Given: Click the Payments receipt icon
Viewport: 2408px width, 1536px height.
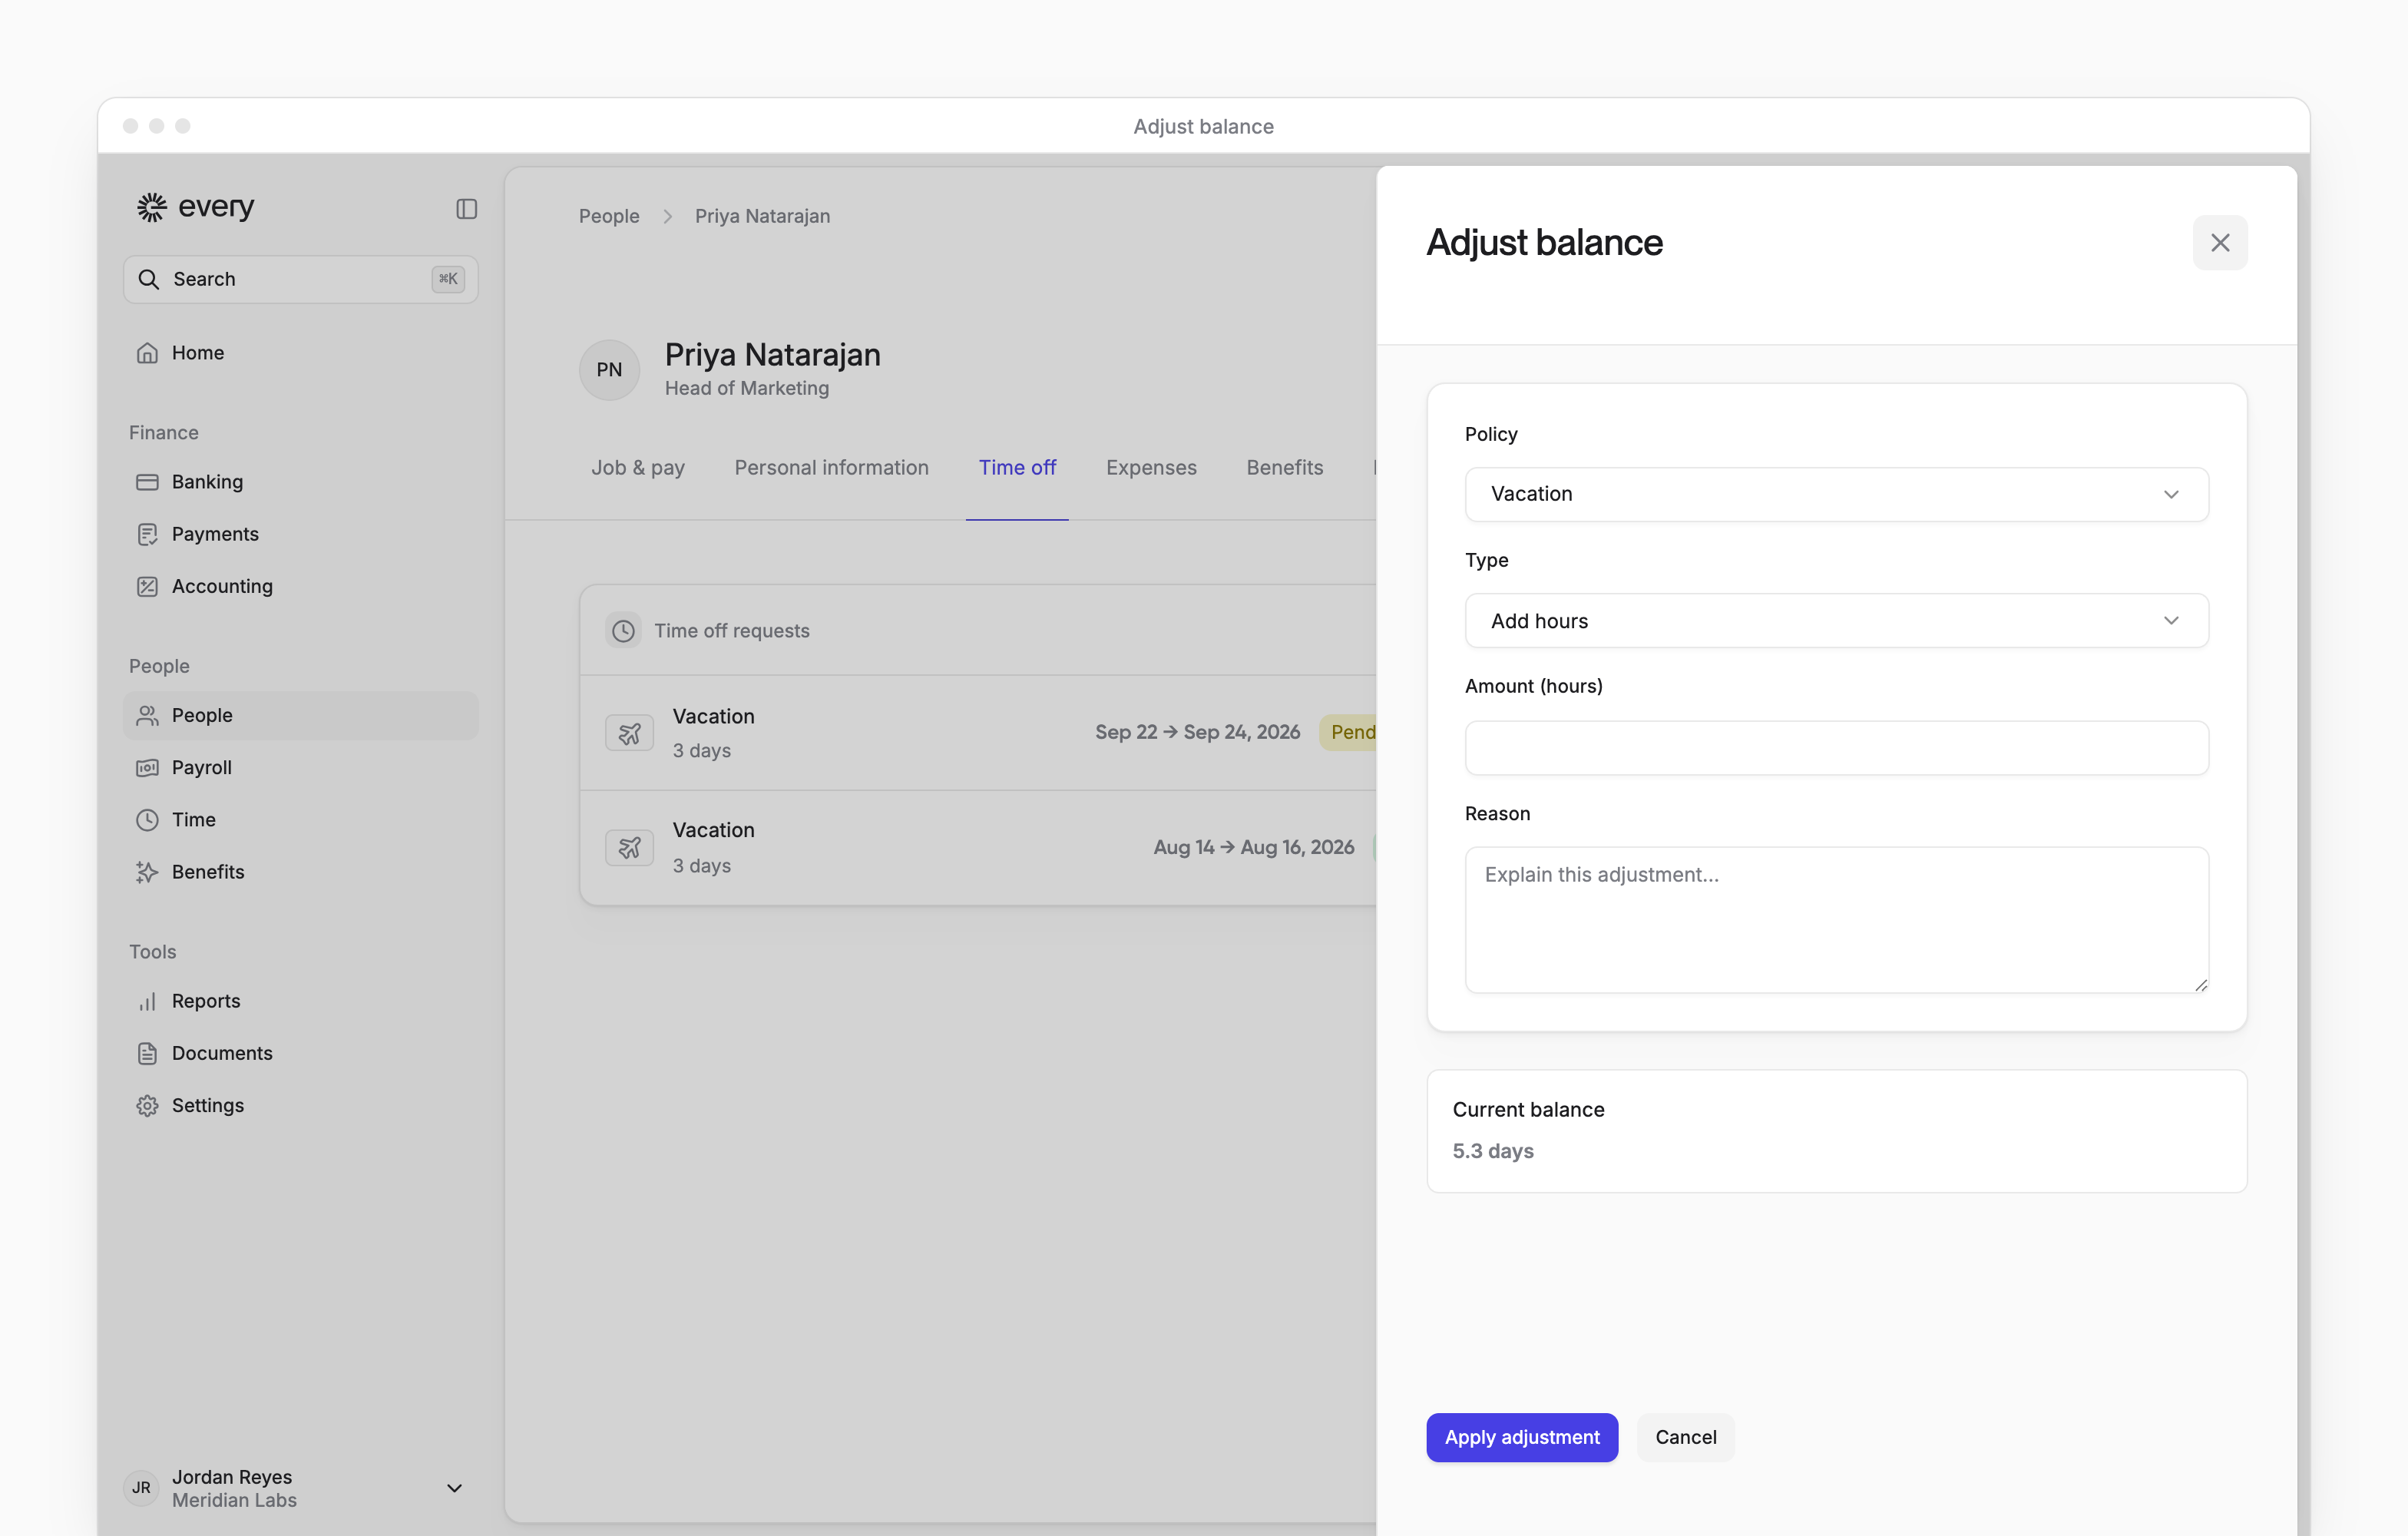Looking at the screenshot, I should coord(147,534).
